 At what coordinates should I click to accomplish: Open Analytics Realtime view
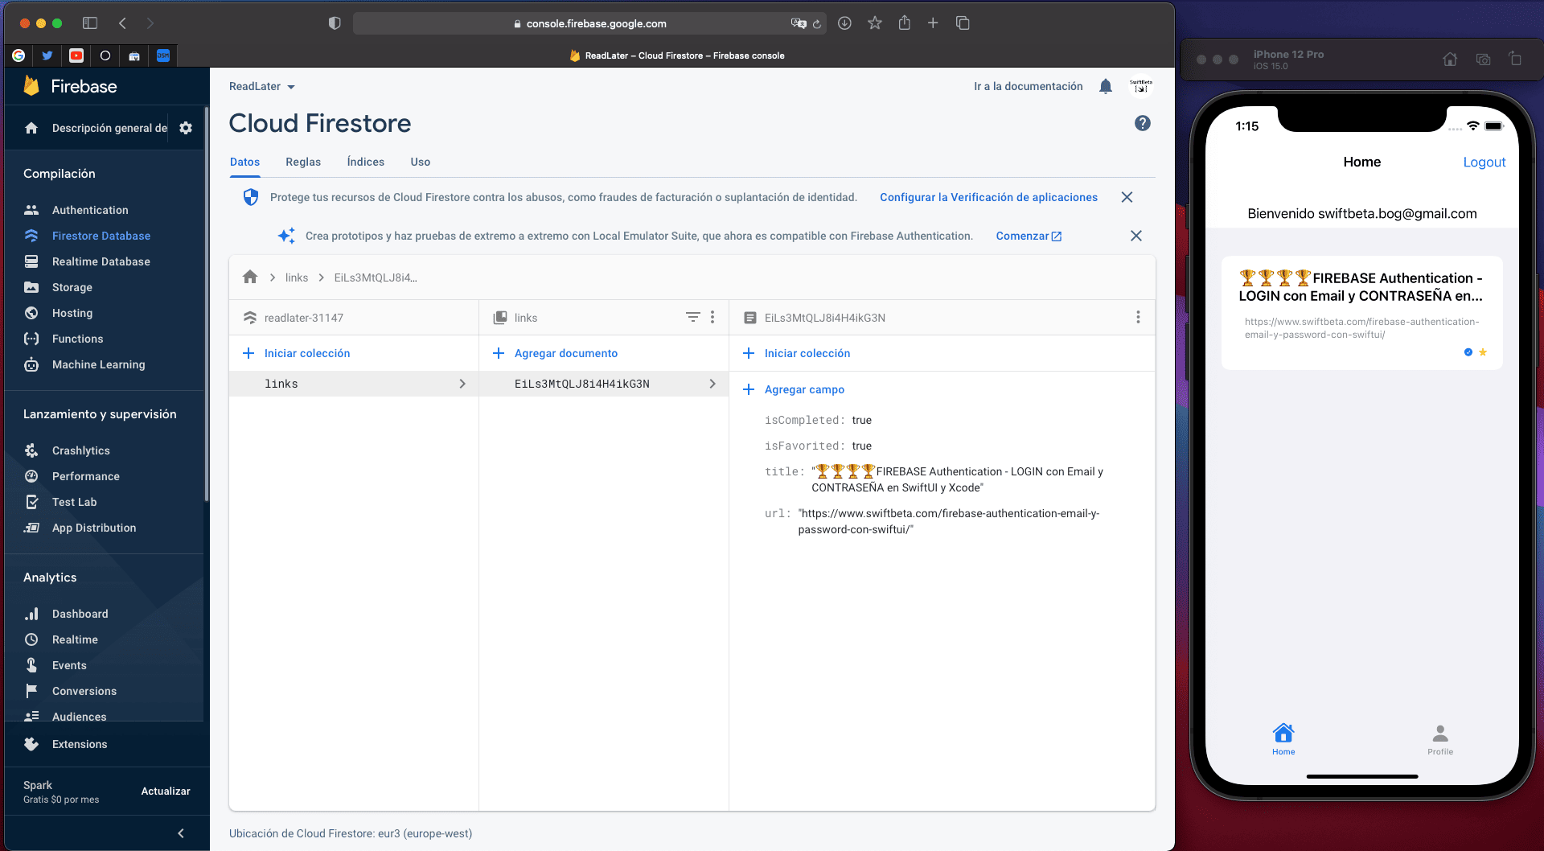[x=75, y=639]
